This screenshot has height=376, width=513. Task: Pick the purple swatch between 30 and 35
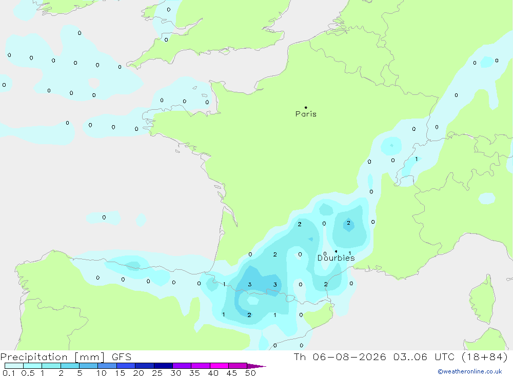(182, 366)
